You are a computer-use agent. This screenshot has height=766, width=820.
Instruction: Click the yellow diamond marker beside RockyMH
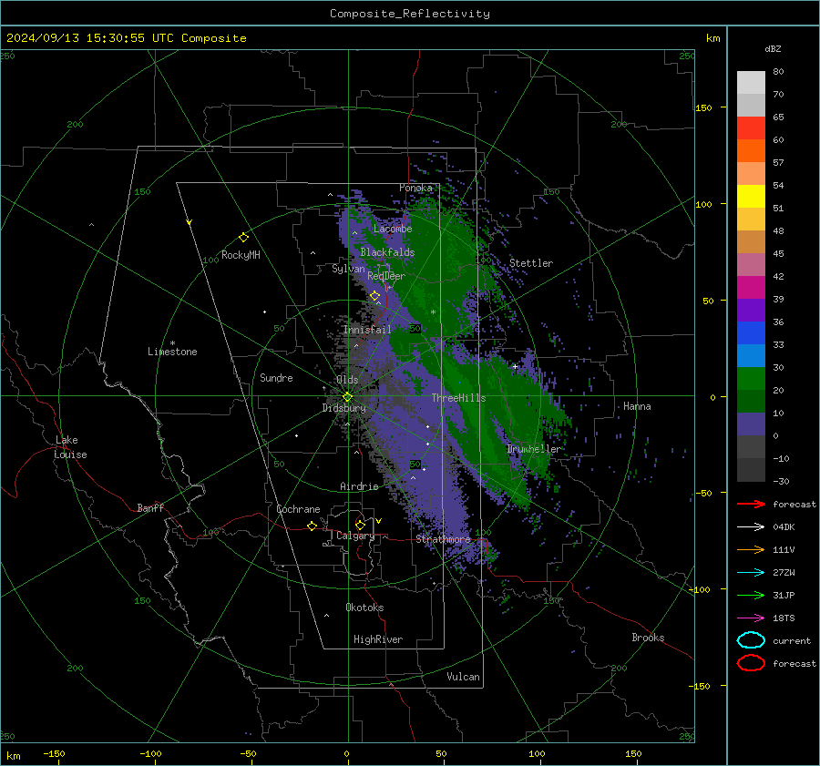(x=243, y=238)
